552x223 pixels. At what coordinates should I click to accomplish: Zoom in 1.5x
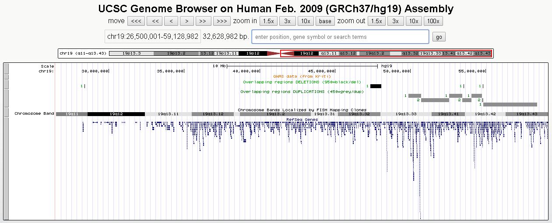(x=268, y=21)
